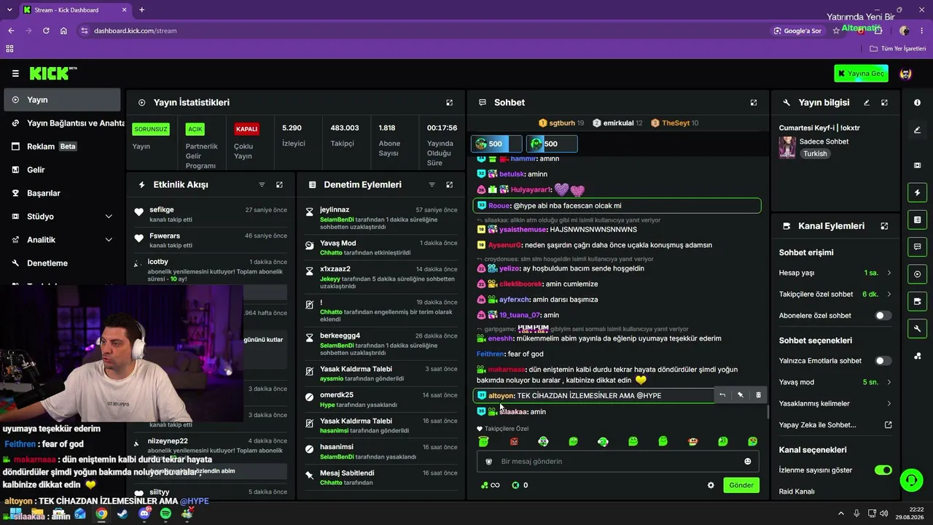This screenshot has height=525, width=933.
Task: Pop out the Yayın bilgisi panel
Action: coord(884,103)
